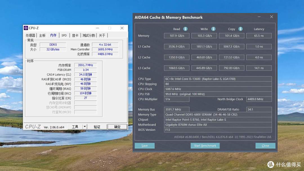304x171 pixels.
Task: Click the CPU Clock field 5087.6 MHz
Action: pyautogui.click(x=218, y=89)
